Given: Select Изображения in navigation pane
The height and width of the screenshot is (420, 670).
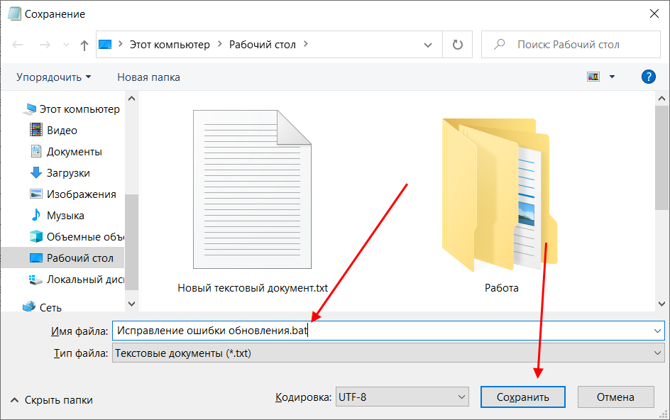Looking at the screenshot, I should point(80,194).
